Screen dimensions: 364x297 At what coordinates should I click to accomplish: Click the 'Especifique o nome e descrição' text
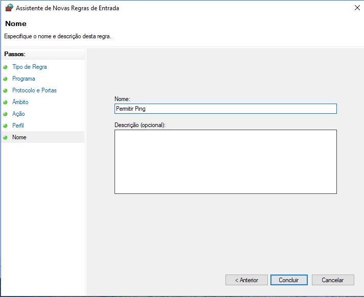pos(58,36)
